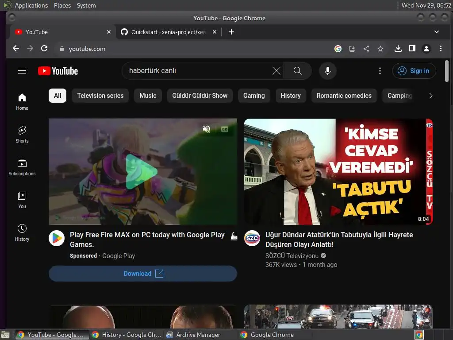Click the Google icon in address bar

pos(338,49)
